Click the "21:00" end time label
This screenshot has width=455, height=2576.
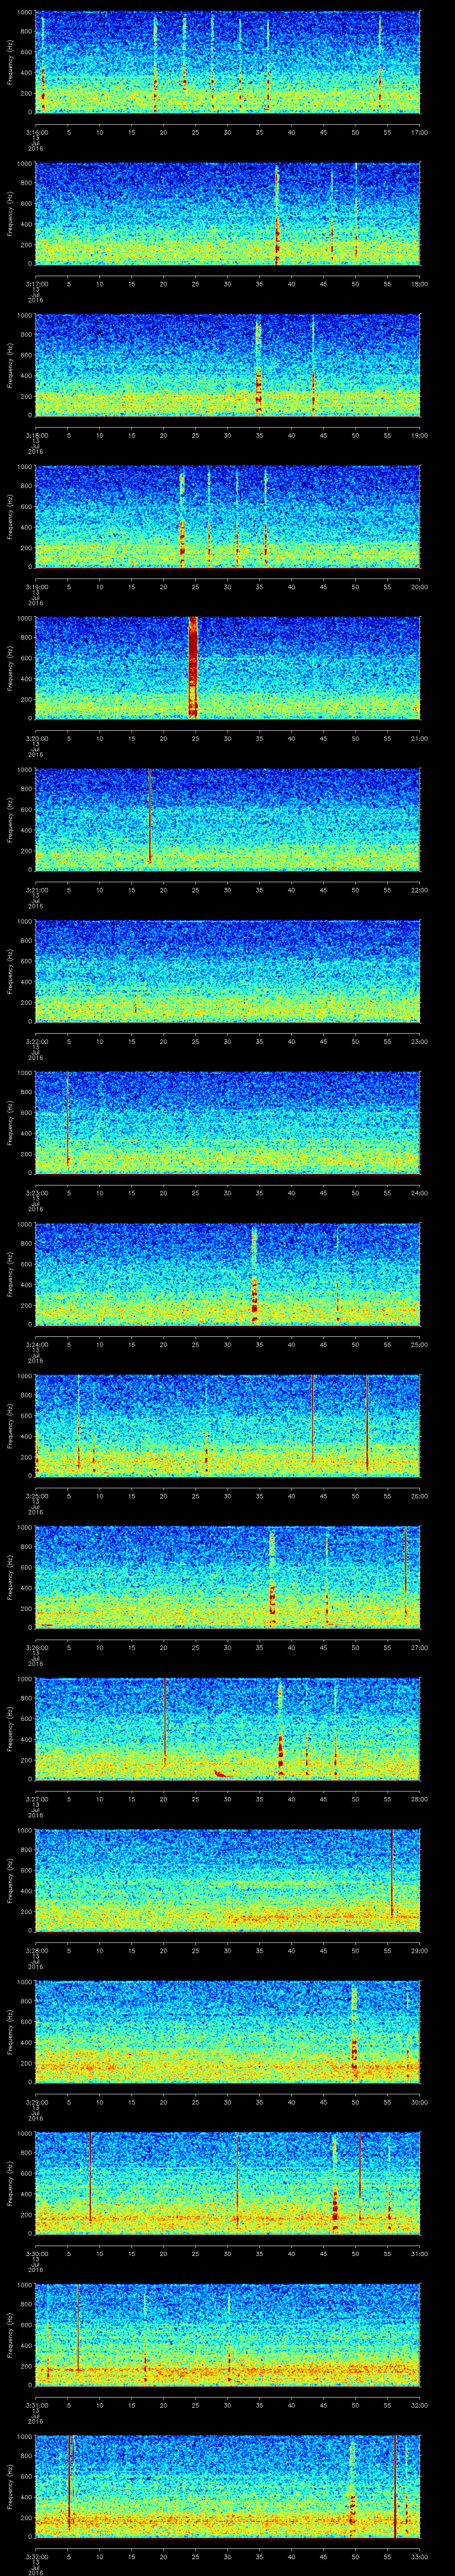419,737
